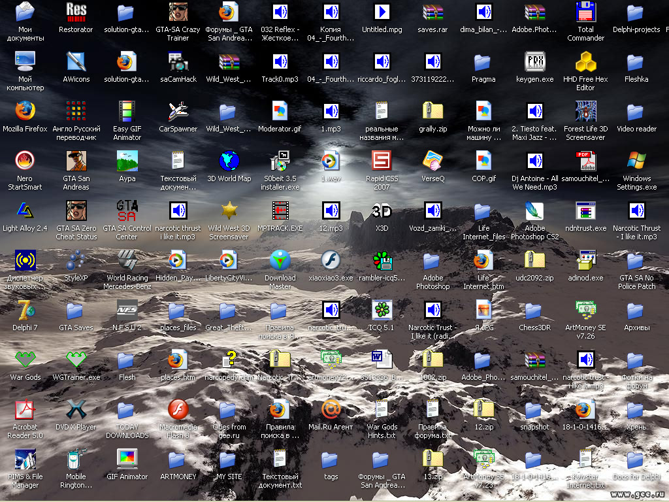Select the ARTMONEY folder
669x502 pixels.
pos(178,459)
